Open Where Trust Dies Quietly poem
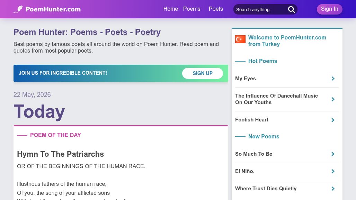 pyautogui.click(x=266, y=189)
